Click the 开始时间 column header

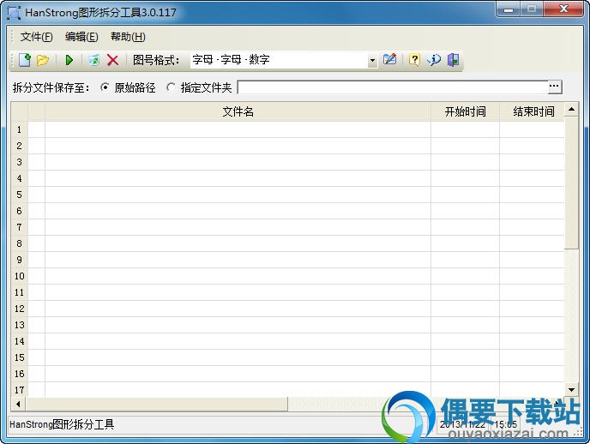[x=465, y=111]
